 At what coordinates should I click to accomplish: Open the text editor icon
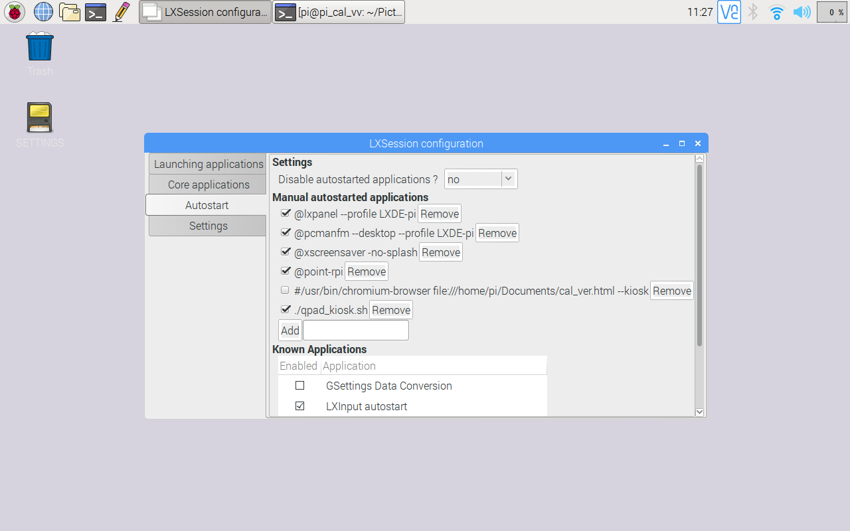click(121, 11)
